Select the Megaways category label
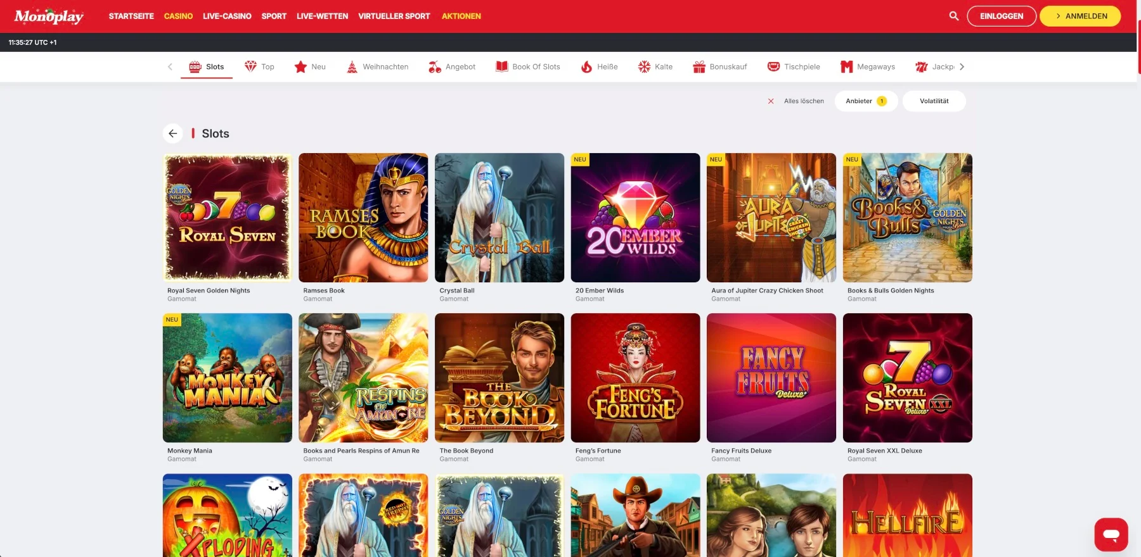 876,66
